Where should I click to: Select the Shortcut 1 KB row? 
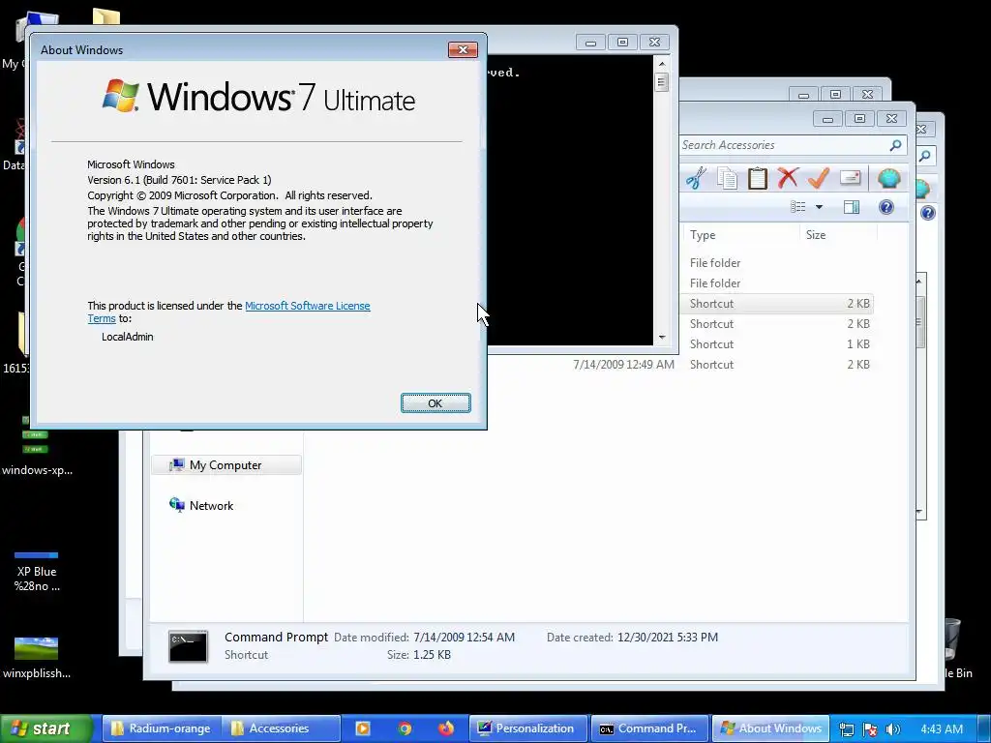coord(777,344)
